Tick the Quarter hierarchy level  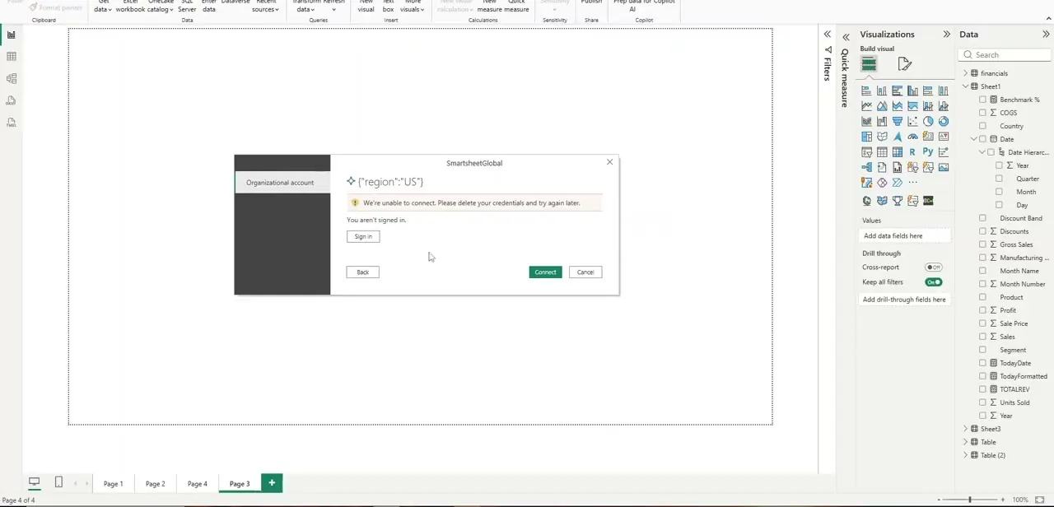click(x=999, y=179)
